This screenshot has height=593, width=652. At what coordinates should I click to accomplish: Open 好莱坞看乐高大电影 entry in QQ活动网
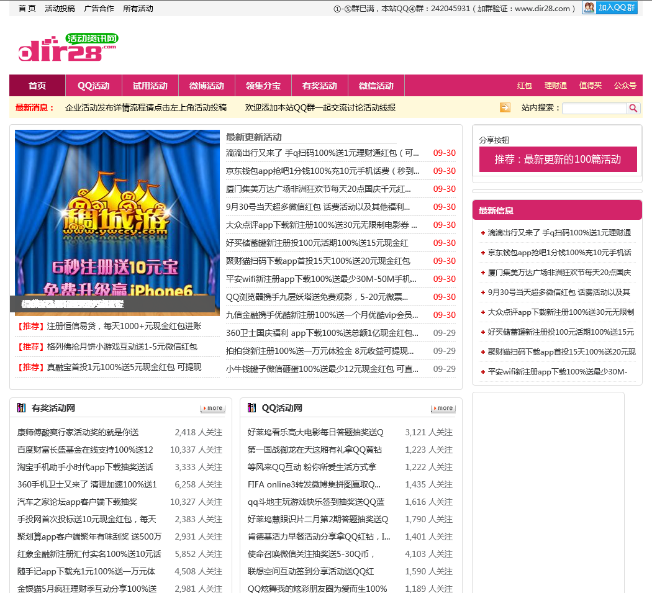coord(315,432)
